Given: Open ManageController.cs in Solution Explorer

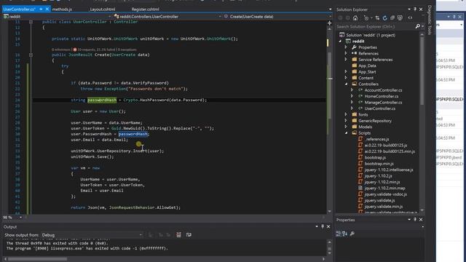Looking at the screenshot, I should point(383,102).
